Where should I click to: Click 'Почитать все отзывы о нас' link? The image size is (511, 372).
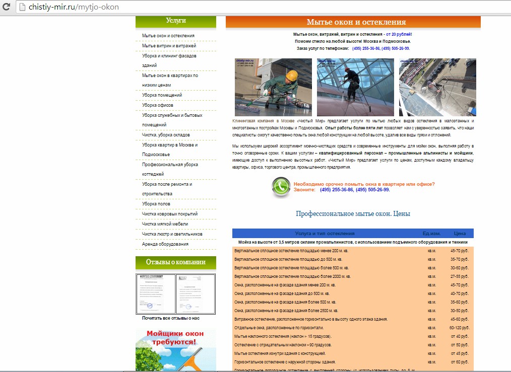[171, 318]
